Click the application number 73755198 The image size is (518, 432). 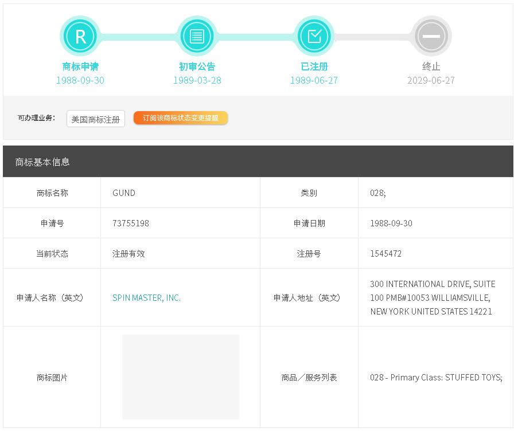click(x=131, y=223)
